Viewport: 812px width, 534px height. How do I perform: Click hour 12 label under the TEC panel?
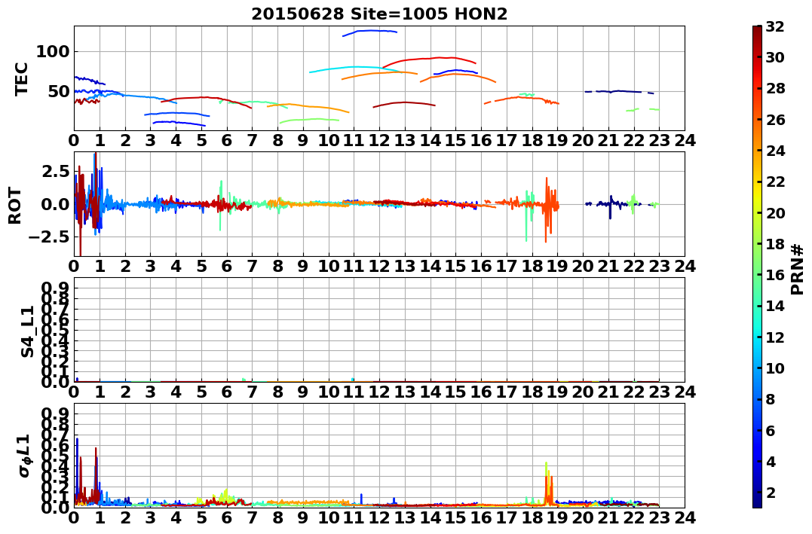tap(379, 140)
